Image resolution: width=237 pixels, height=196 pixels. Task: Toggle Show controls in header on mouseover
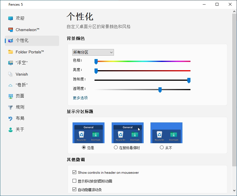[x=74, y=172]
